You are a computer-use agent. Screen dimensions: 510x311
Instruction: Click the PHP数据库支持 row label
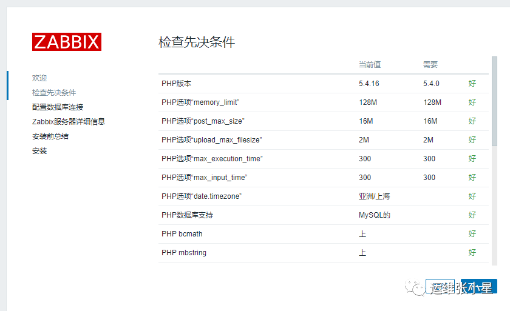click(188, 215)
